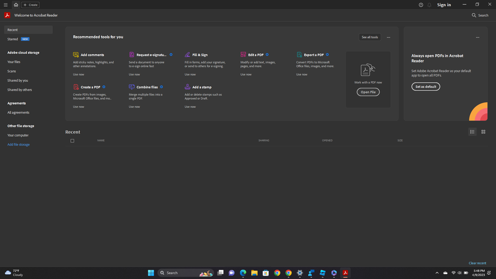This screenshot has width=496, height=279.
Task: Click the Search field at top right
Action: tap(480, 15)
